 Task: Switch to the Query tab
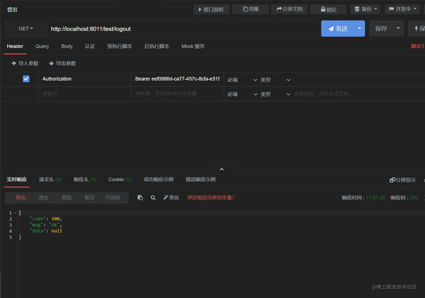(42, 46)
